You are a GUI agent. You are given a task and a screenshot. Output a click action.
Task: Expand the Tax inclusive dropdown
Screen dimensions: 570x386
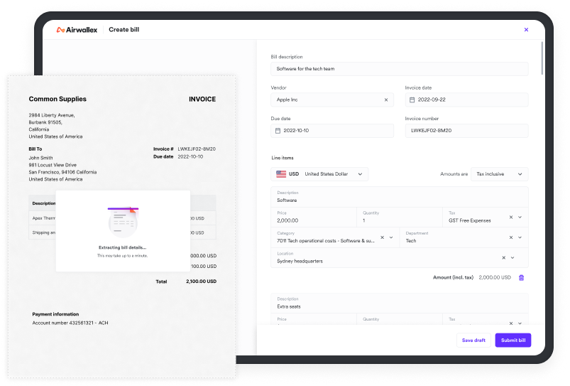[500, 174]
